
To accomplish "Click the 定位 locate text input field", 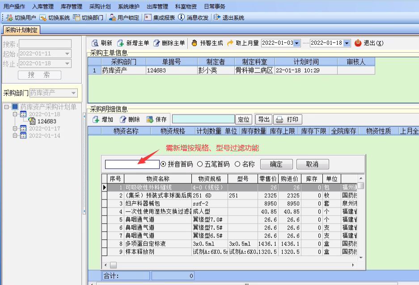I will coord(203,119).
